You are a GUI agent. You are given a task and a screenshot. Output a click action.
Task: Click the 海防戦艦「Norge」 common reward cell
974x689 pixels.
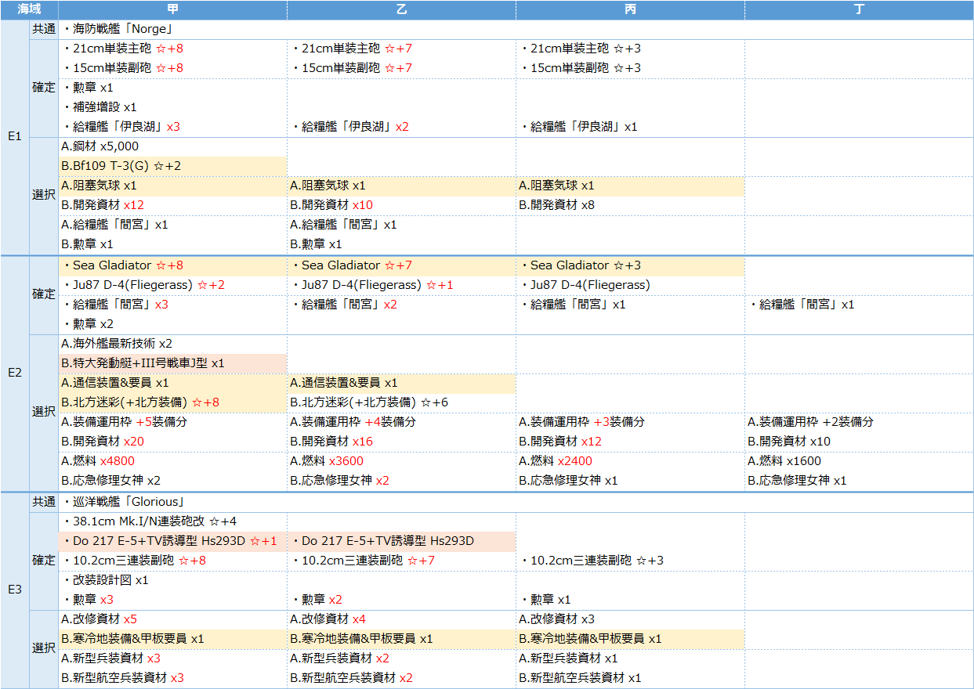(118, 29)
